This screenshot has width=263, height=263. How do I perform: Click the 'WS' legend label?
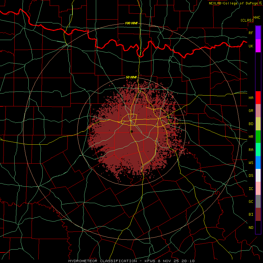tap(251, 163)
